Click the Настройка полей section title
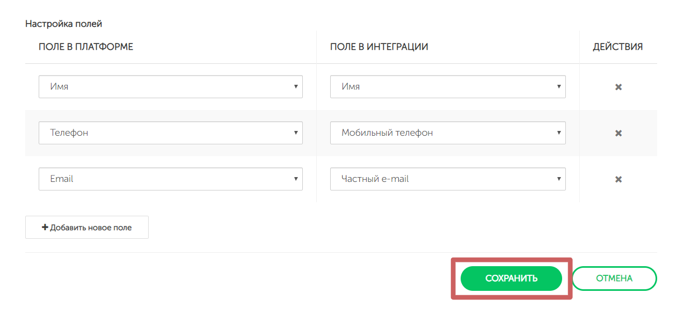 point(63,24)
